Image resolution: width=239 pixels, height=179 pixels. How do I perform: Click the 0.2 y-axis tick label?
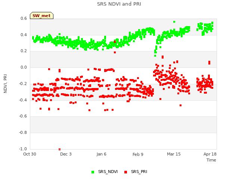24,51
